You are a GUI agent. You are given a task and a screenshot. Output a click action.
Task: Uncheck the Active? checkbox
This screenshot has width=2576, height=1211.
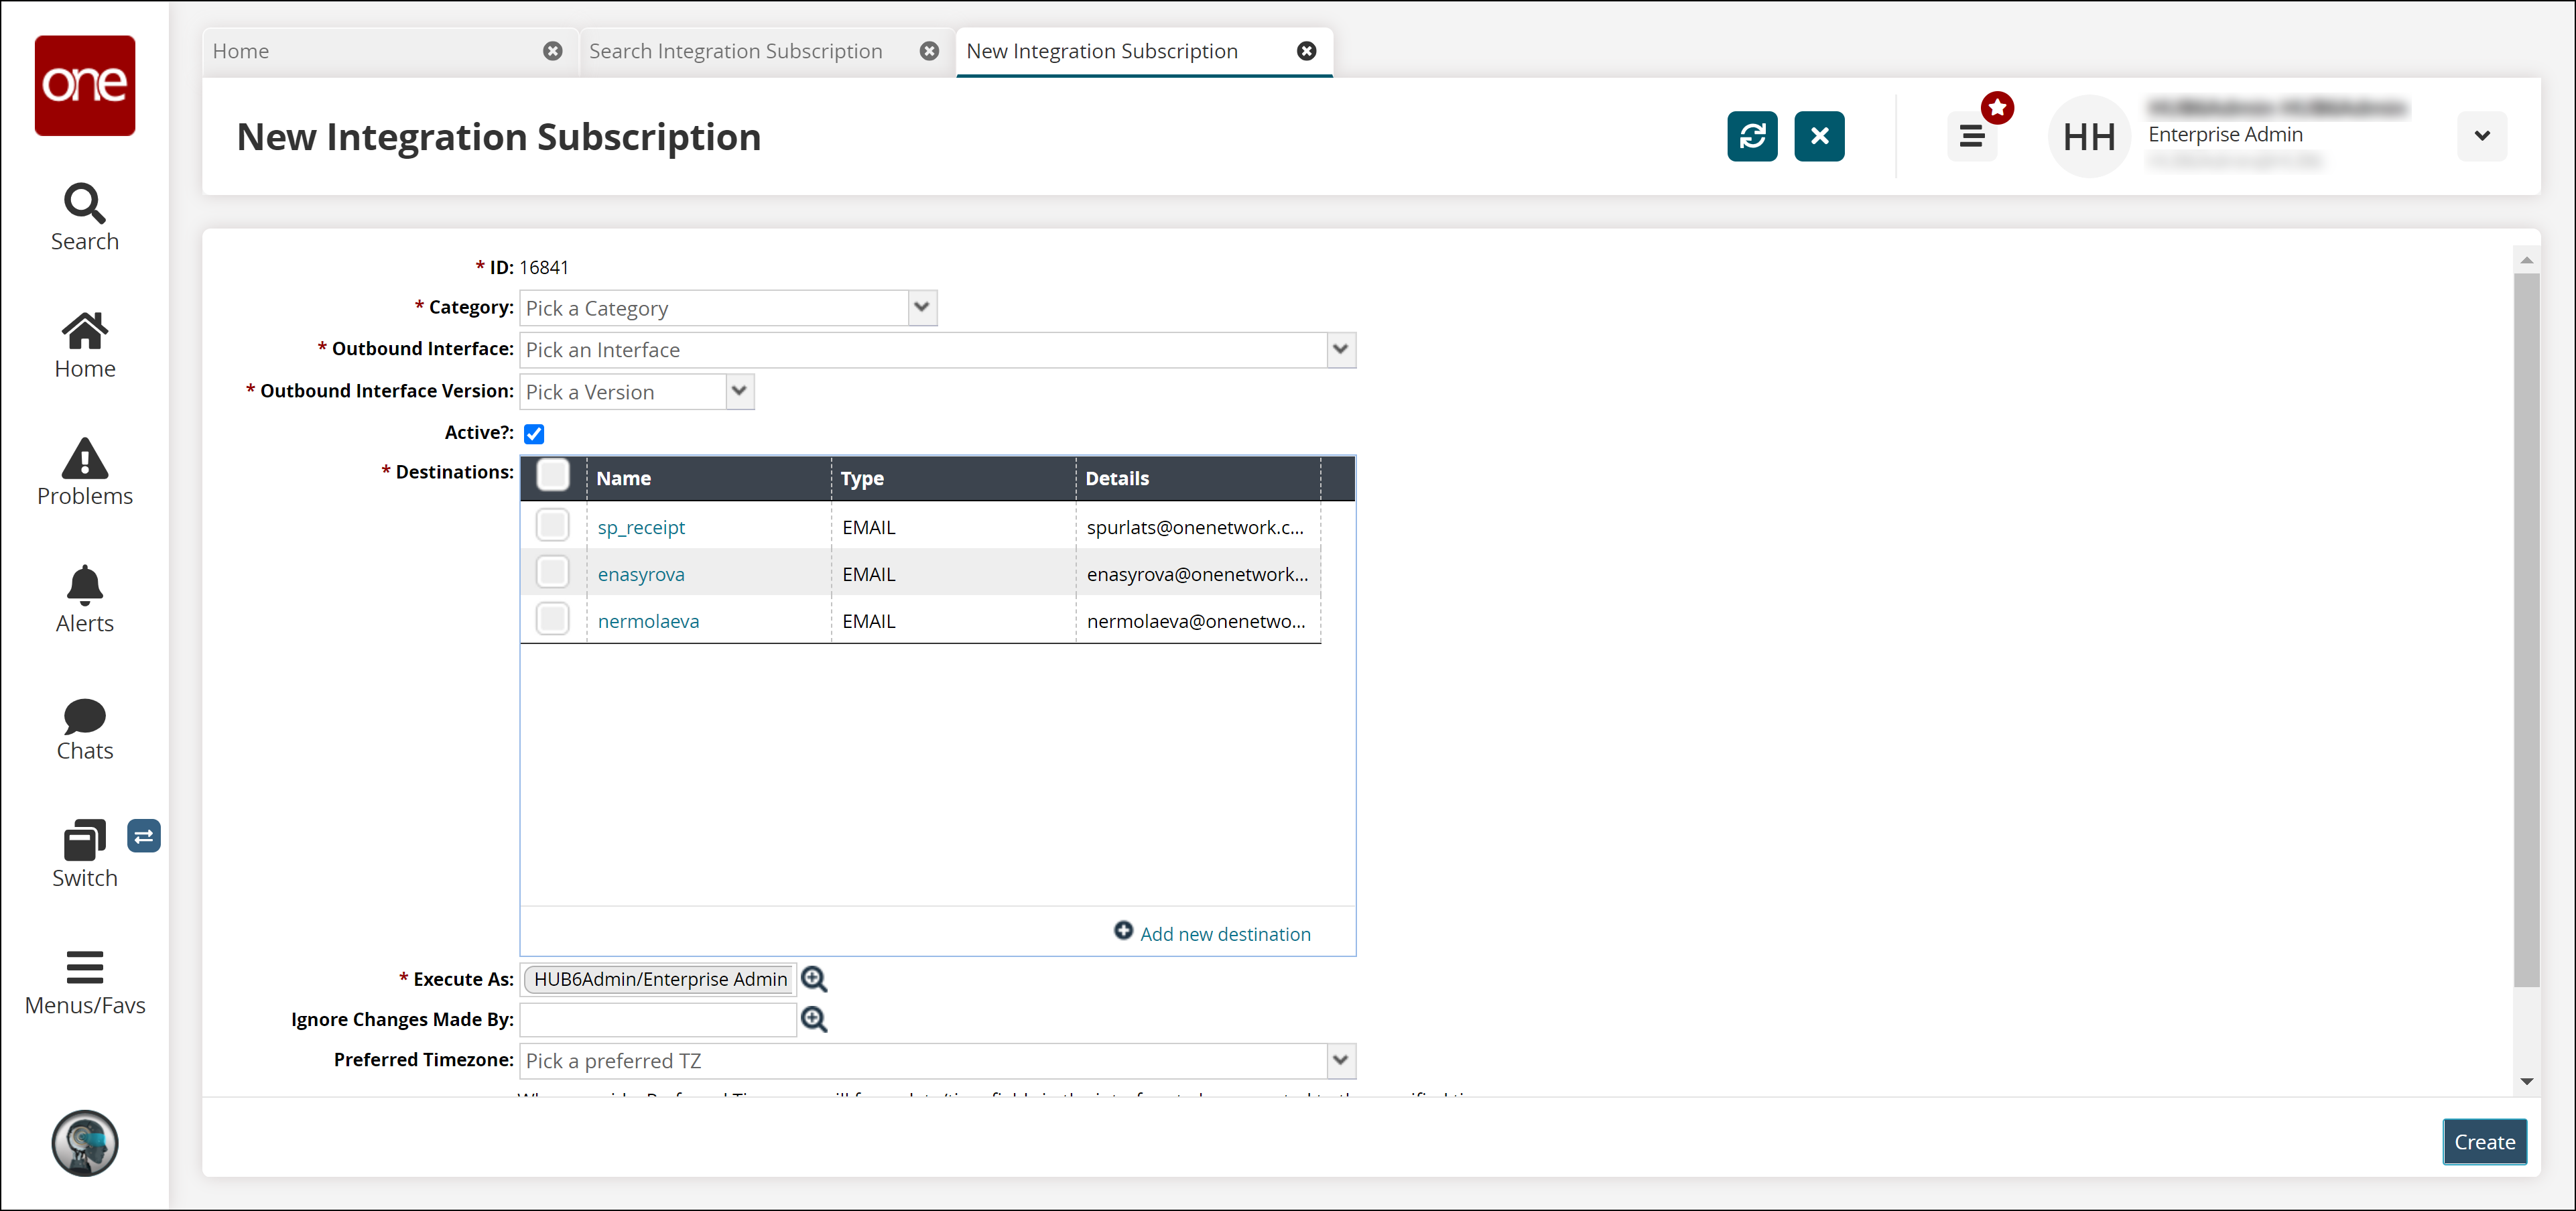(534, 433)
